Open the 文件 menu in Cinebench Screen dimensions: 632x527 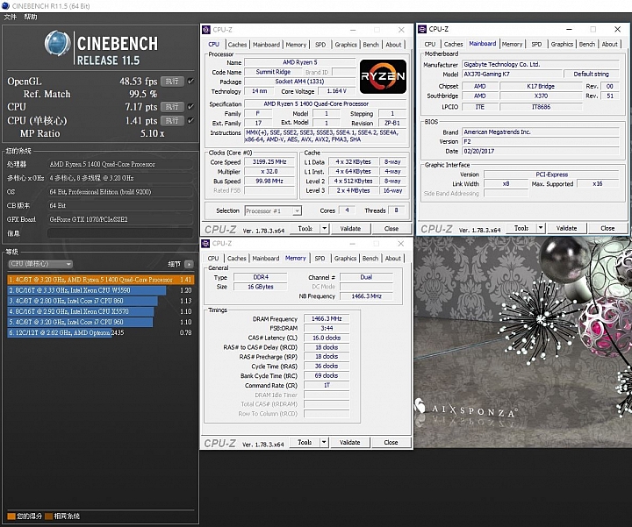pyautogui.click(x=10, y=17)
